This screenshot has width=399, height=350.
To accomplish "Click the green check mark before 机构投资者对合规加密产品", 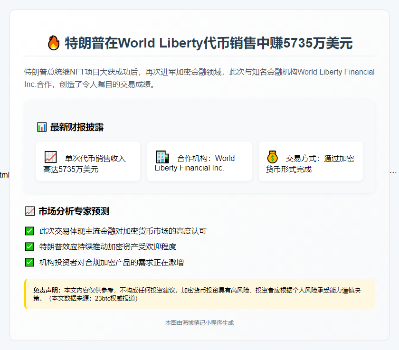I will (x=29, y=262).
